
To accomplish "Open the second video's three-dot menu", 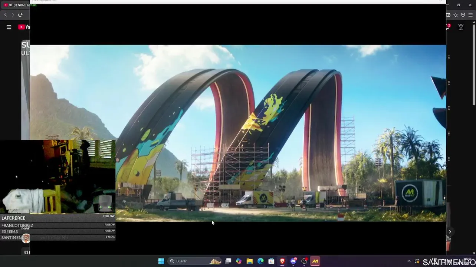I will click(x=449, y=83).
